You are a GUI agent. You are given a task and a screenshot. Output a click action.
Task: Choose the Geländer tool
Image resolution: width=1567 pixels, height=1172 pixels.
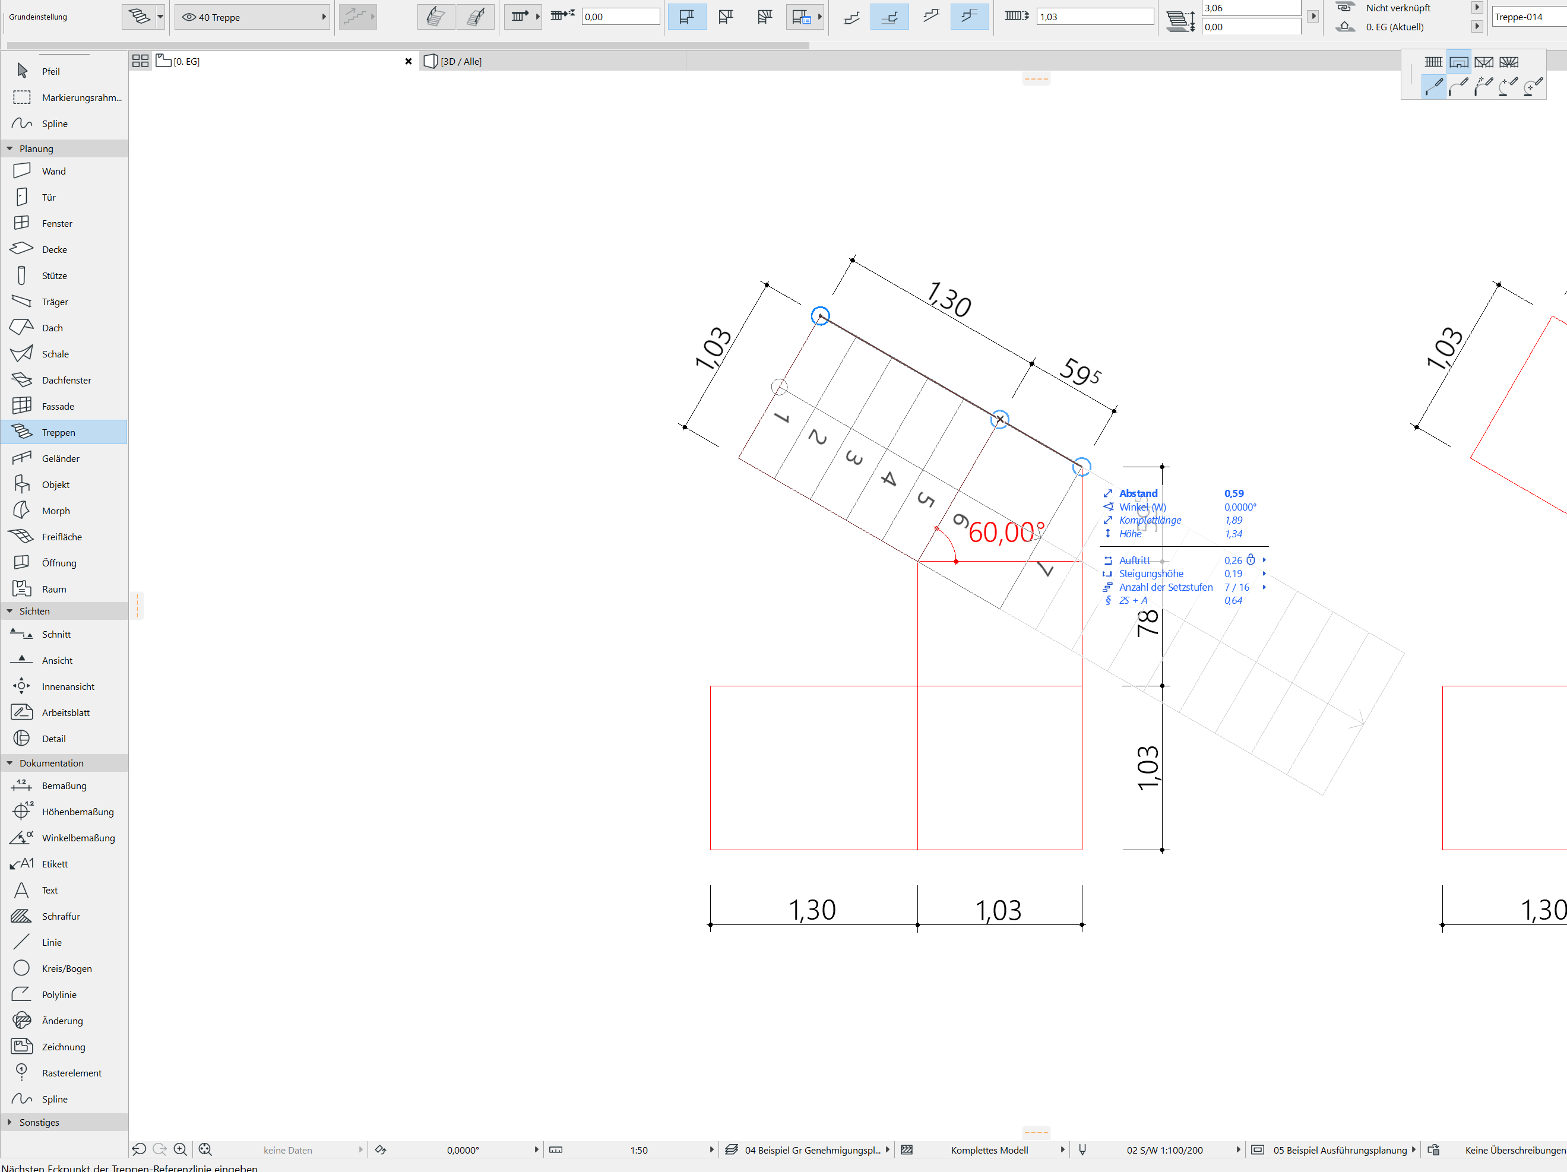60,458
